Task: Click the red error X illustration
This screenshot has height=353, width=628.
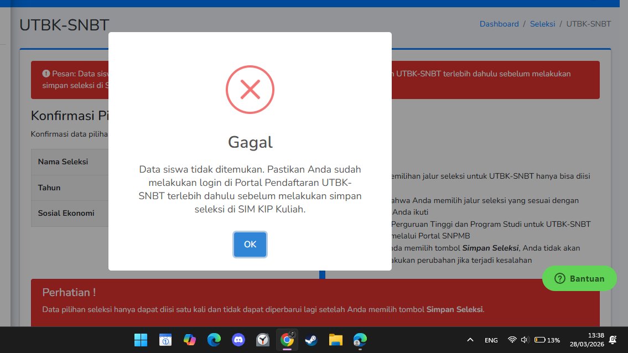Action: point(250,89)
